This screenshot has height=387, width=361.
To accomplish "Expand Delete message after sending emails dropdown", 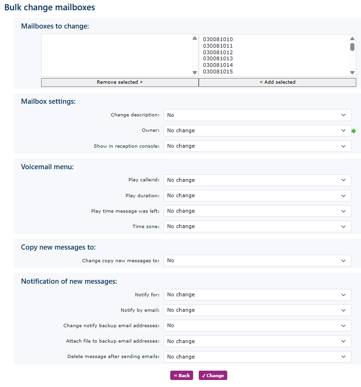I will [257, 357].
